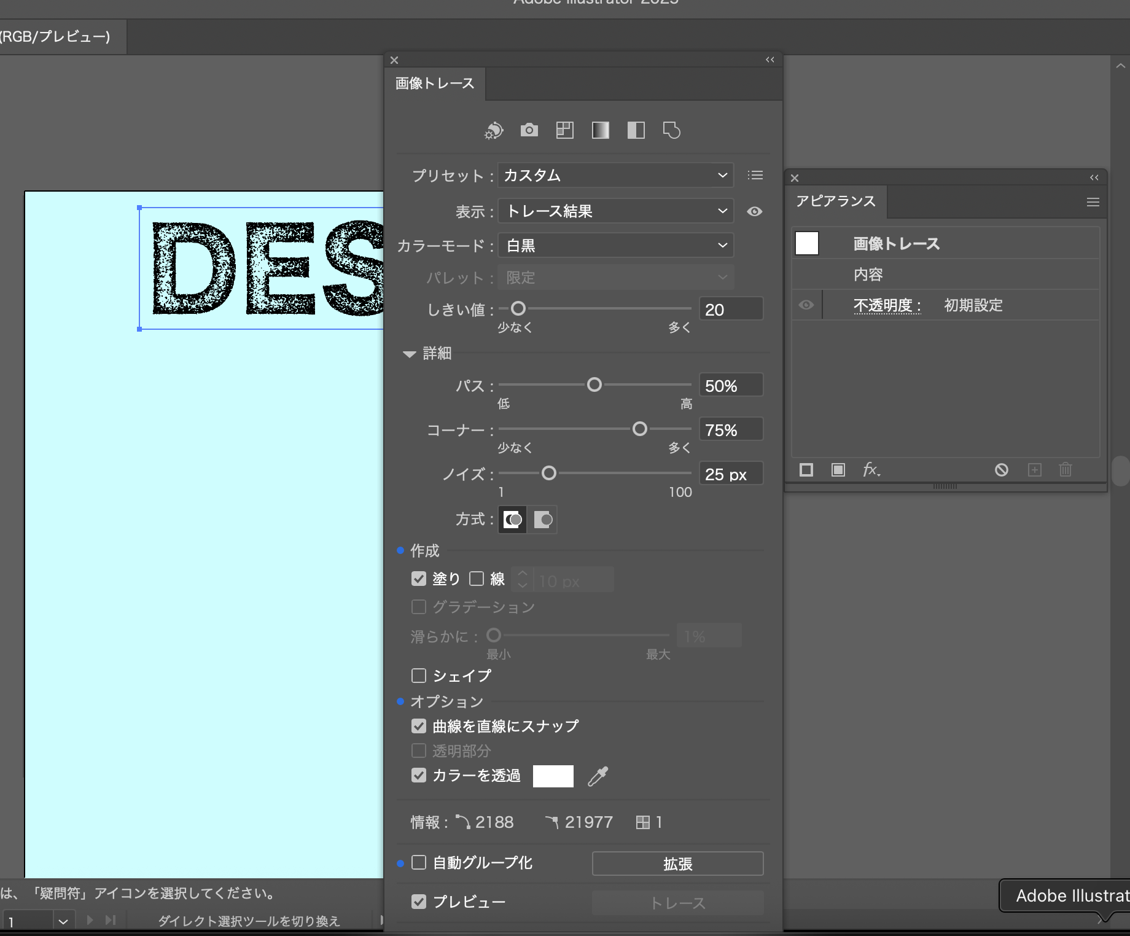
Task: Click the しきい値 value input field
Action: (x=730, y=310)
